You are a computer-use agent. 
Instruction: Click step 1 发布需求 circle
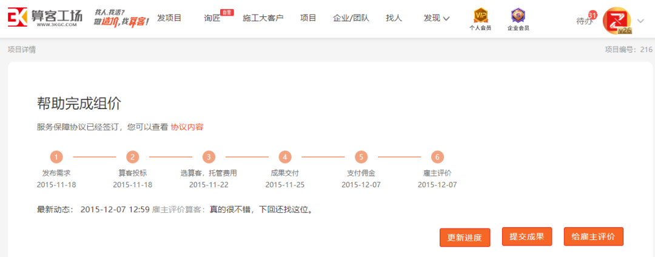pos(56,157)
